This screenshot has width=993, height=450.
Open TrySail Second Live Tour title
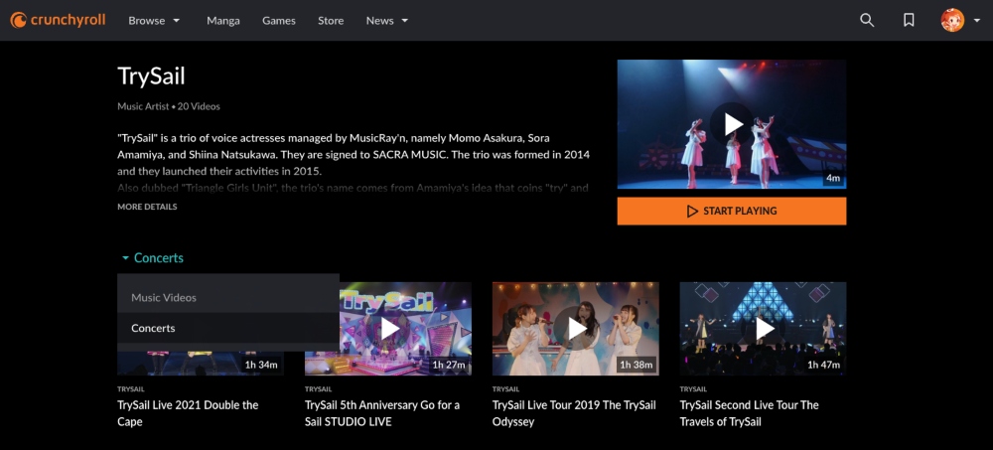pyautogui.click(x=749, y=413)
